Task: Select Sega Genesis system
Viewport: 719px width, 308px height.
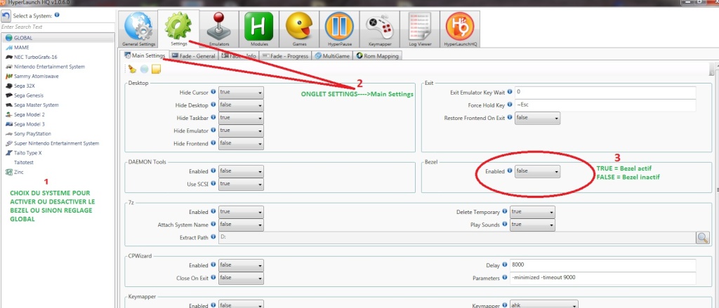Action: click(x=58, y=95)
